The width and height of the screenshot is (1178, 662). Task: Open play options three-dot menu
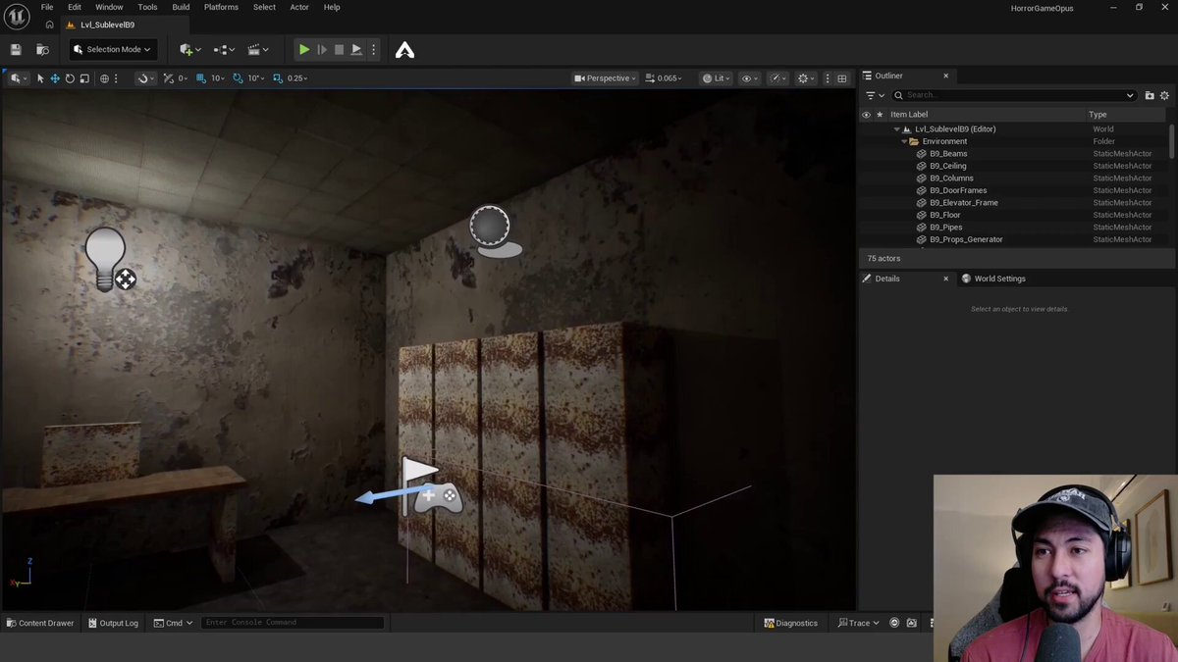coord(373,49)
